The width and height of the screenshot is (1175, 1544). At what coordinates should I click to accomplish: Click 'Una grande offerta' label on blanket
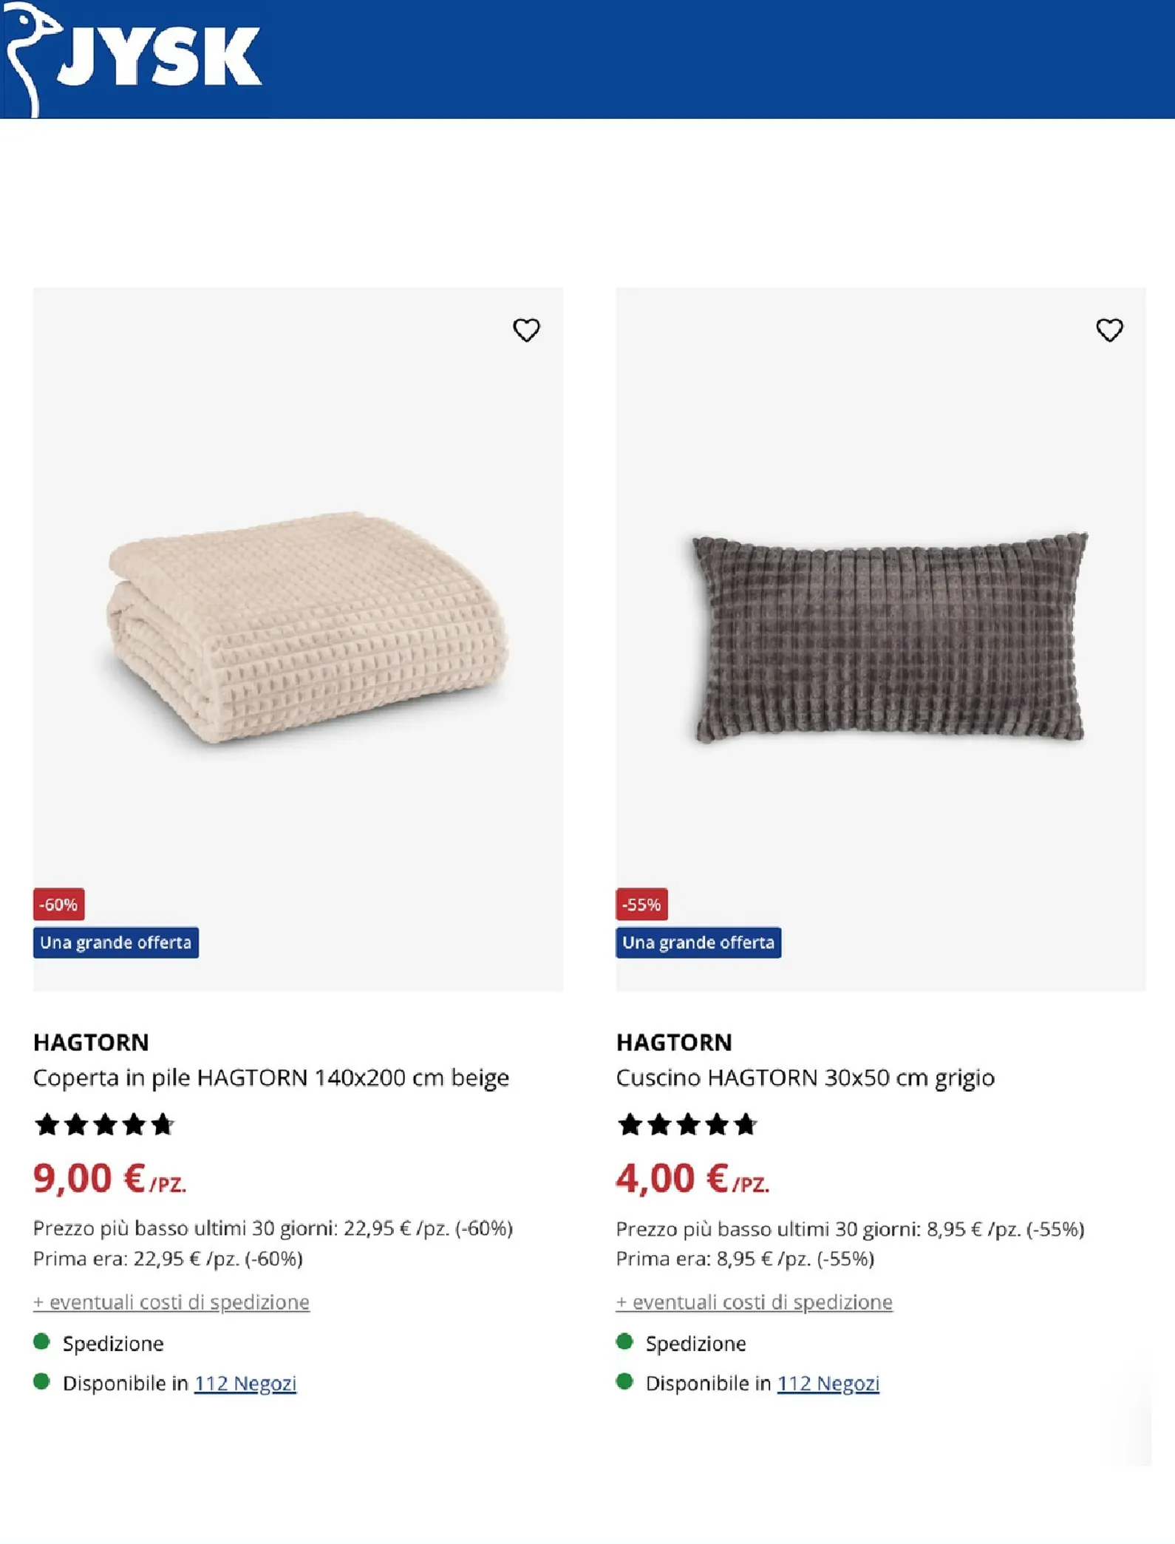(x=116, y=942)
